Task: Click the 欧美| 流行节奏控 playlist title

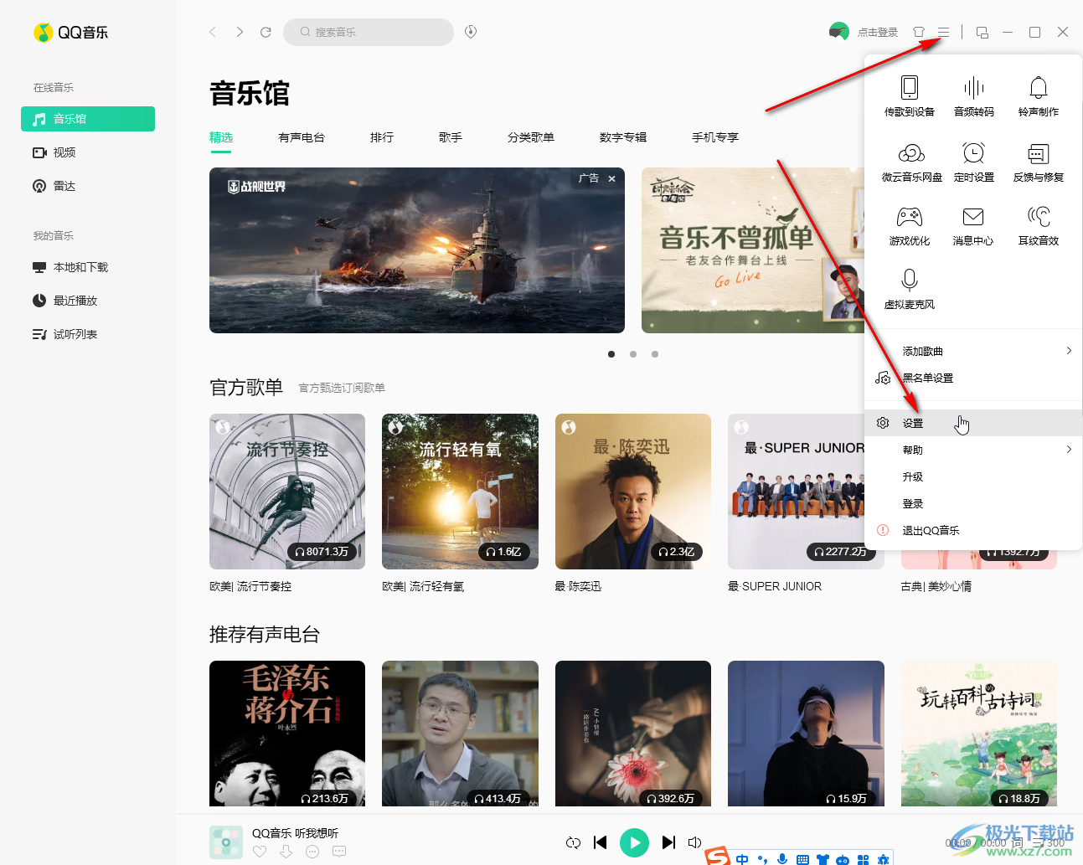Action: (250, 586)
